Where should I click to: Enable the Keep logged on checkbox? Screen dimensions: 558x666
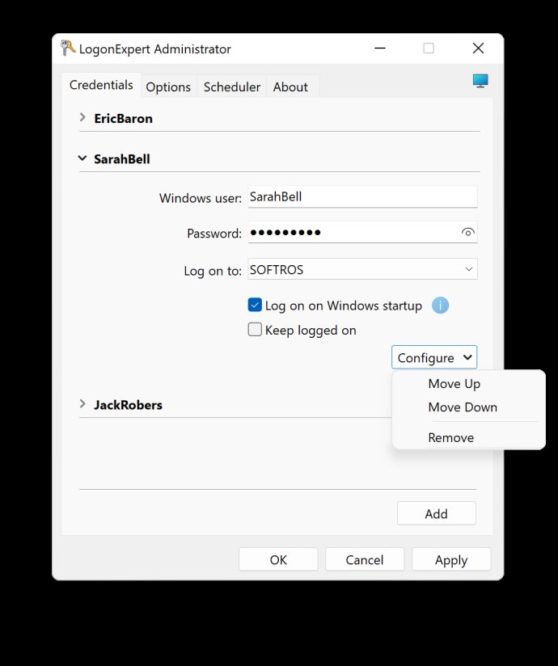[255, 330]
